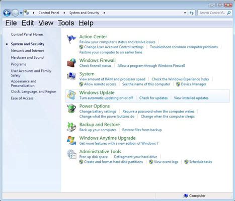Open the Action Center heading link
The width and height of the screenshot is (235, 201).
tap(93, 37)
